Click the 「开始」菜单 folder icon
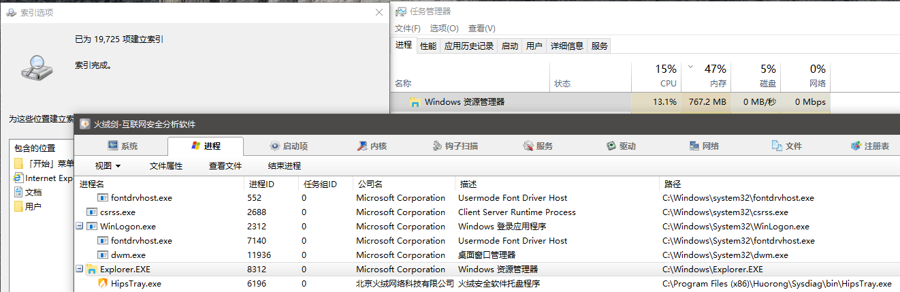This screenshot has height=292, width=900. (x=19, y=163)
